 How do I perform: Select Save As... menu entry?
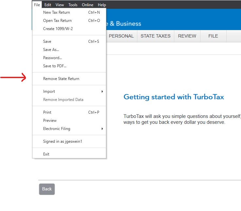pos(69,50)
